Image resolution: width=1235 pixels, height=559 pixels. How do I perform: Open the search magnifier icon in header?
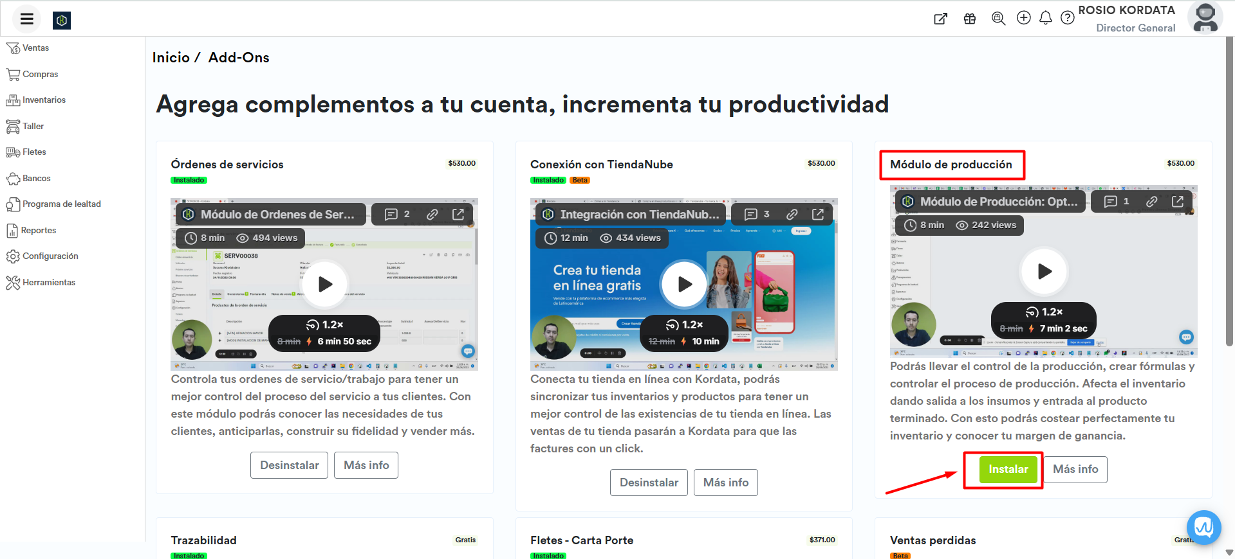pos(998,19)
